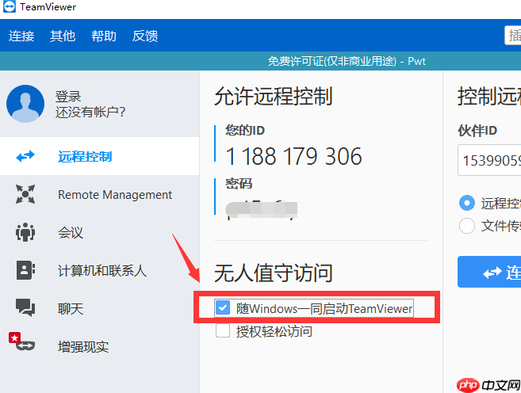Image resolution: width=521 pixels, height=393 pixels.
Task: Click the chat bubbles icon
Action: (x=25, y=307)
